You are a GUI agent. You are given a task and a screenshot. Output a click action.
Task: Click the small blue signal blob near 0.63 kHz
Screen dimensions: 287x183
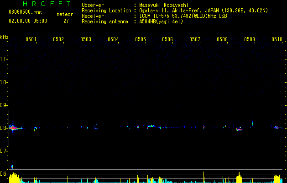point(12,167)
